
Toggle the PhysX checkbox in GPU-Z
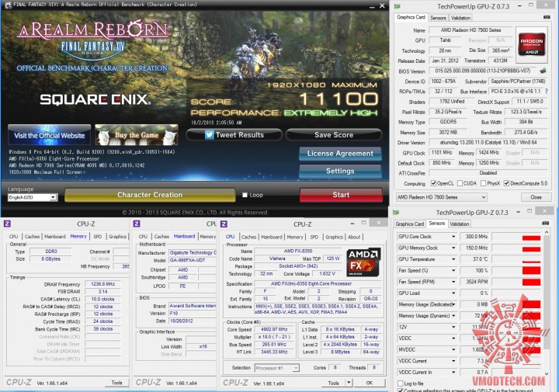[483, 183]
